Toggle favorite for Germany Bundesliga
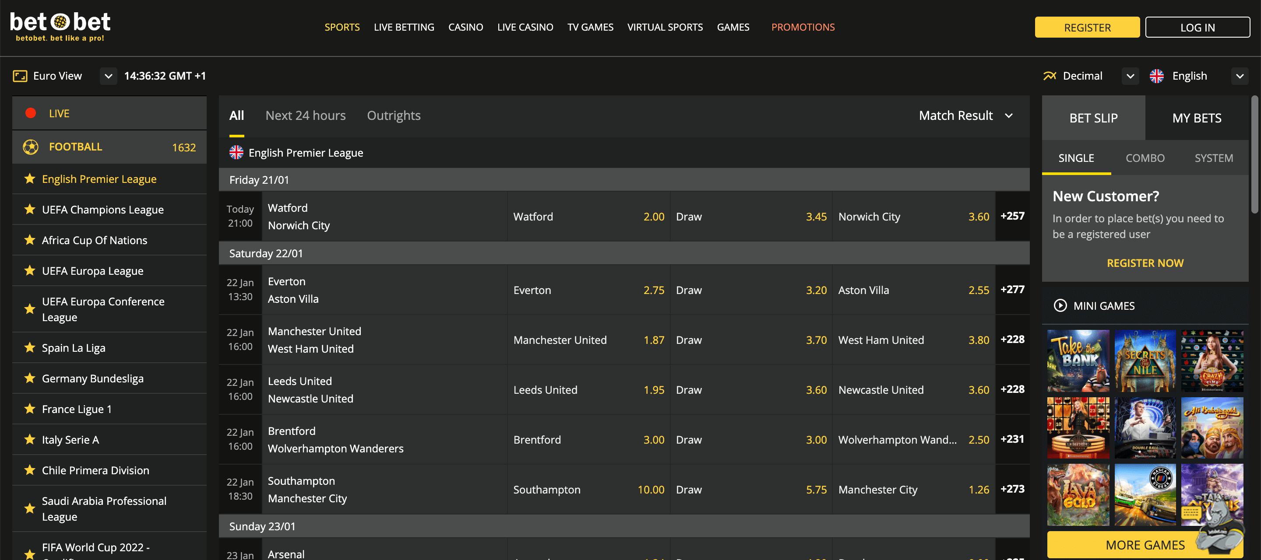The width and height of the screenshot is (1261, 560). pos(29,378)
